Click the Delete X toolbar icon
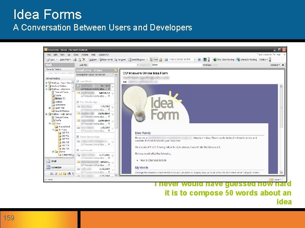Screen dimensions: 305x228 tap(84, 60)
